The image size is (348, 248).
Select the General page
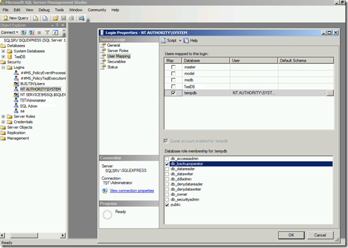pyautogui.click(x=113, y=45)
